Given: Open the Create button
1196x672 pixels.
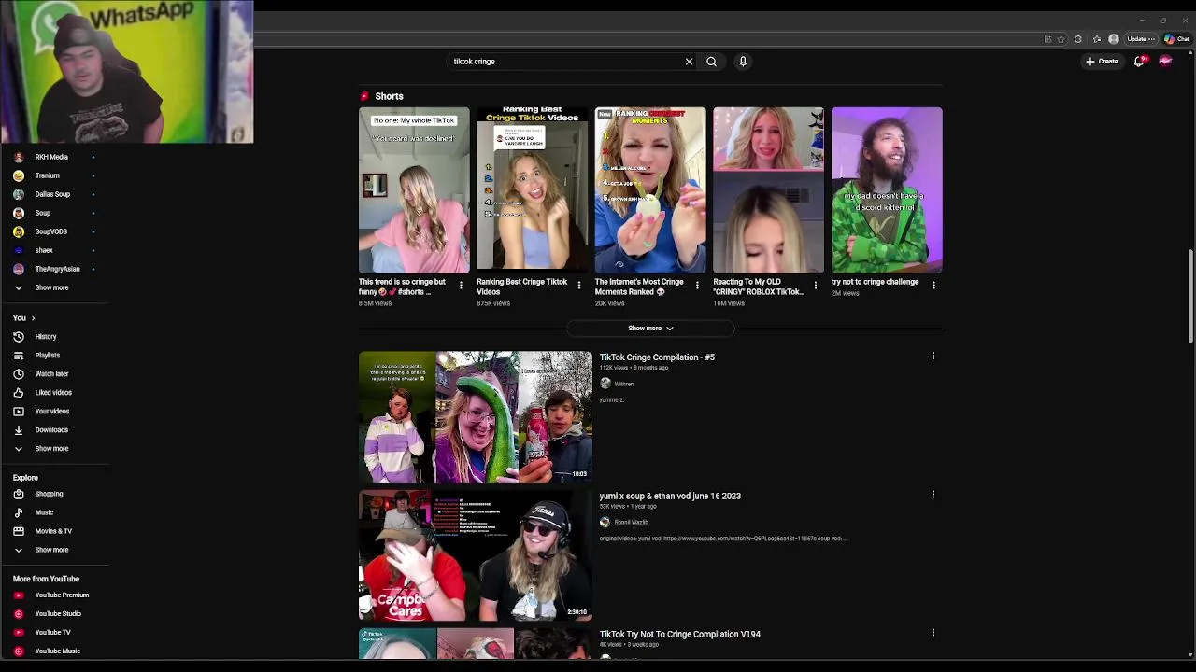Looking at the screenshot, I should click(1102, 62).
